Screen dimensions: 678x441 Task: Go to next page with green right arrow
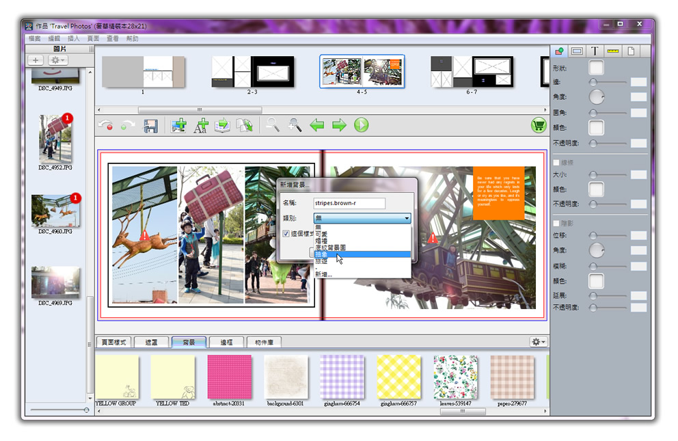coord(339,125)
